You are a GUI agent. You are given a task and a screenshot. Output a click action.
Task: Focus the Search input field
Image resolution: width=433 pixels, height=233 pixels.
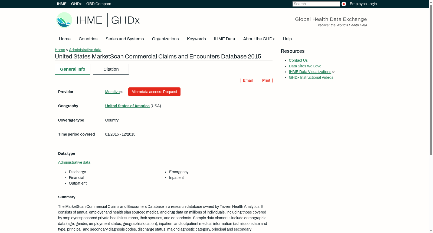(316, 4)
